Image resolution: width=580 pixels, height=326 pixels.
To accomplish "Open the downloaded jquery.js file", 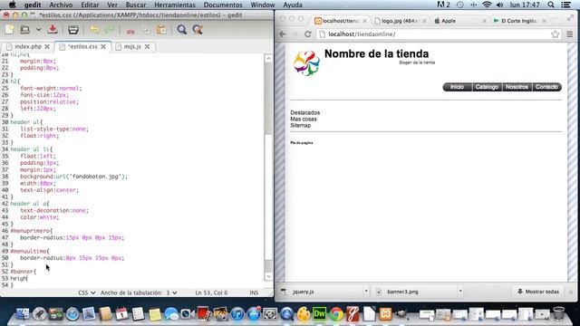I will (x=320, y=292).
